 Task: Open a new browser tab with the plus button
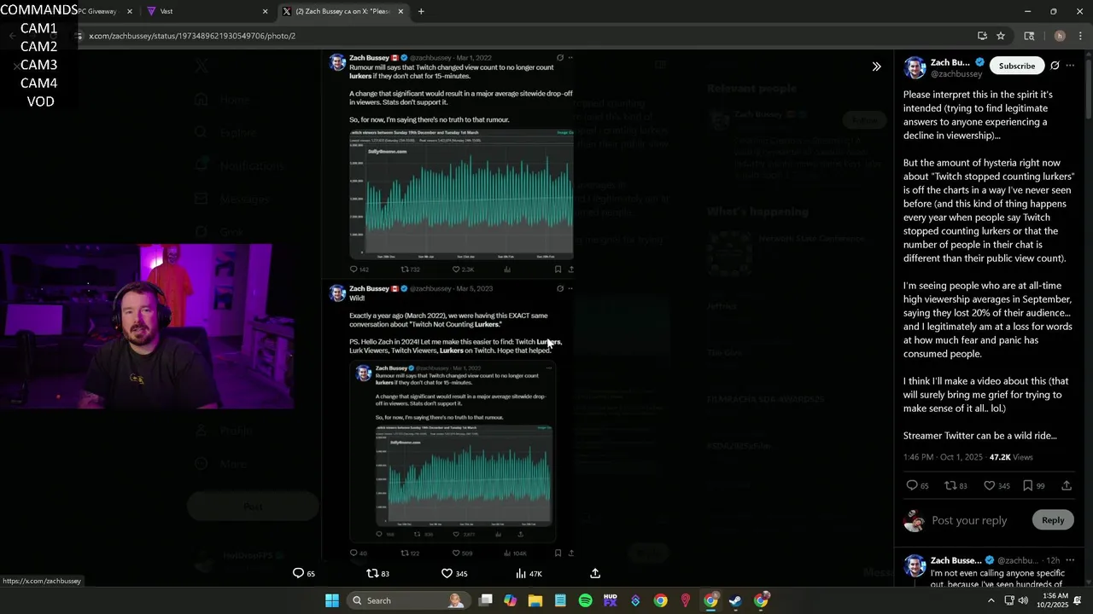click(421, 11)
